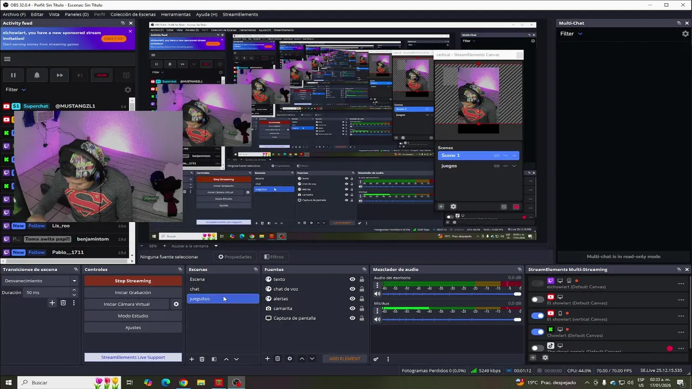Add a new scene transition
The height and width of the screenshot is (389, 692).
point(52,303)
